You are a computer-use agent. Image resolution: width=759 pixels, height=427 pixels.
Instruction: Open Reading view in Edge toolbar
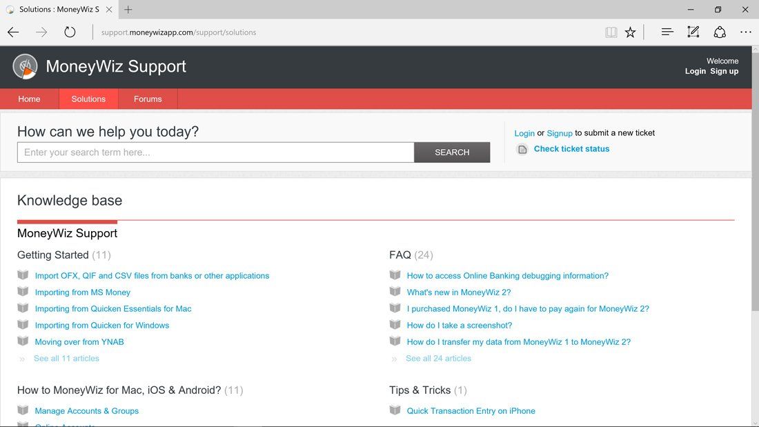click(611, 32)
